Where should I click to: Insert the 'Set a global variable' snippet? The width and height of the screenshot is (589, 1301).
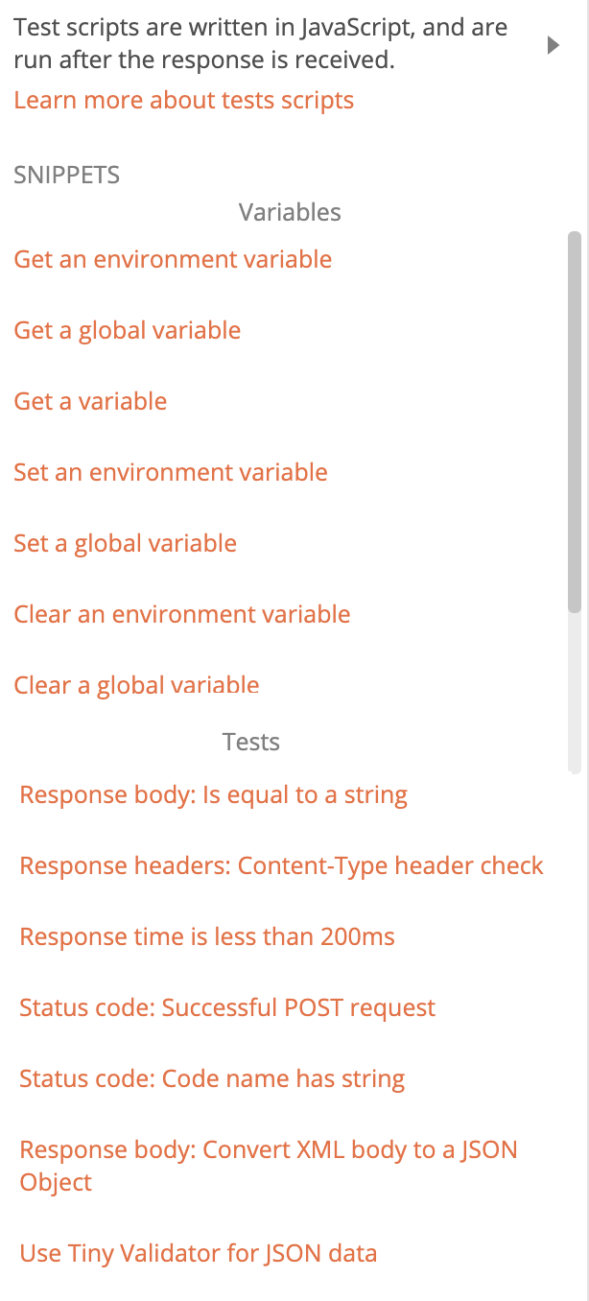pyautogui.click(x=126, y=543)
